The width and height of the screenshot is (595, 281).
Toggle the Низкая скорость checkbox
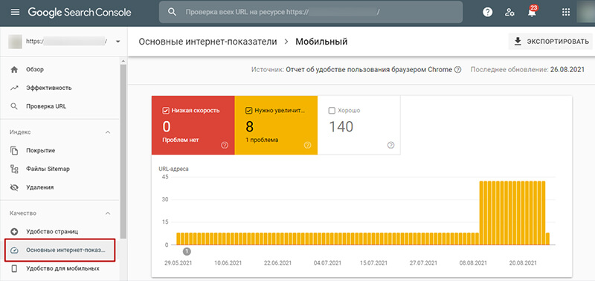tap(165, 111)
